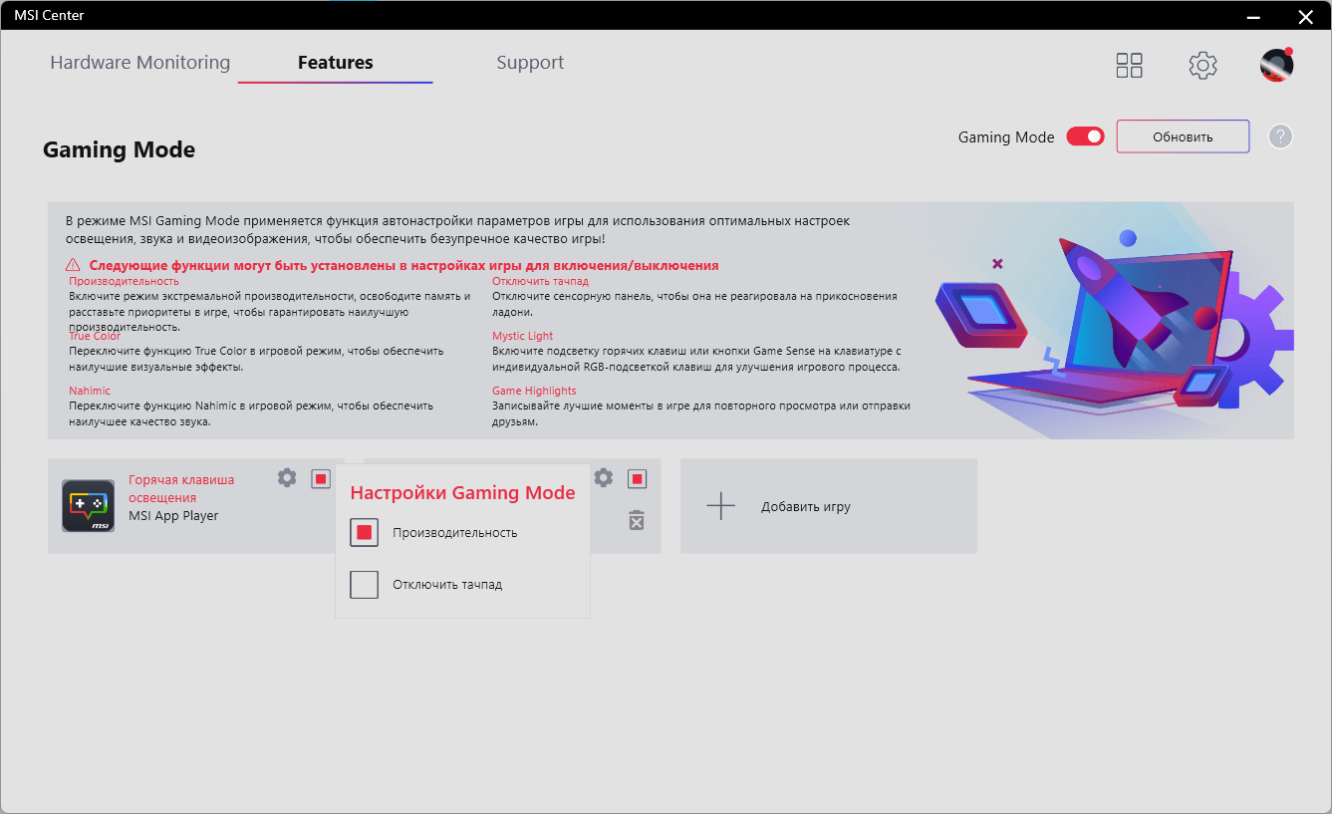
Task: Turn off the Gaming Mode switch
Action: coord(1086,136)
